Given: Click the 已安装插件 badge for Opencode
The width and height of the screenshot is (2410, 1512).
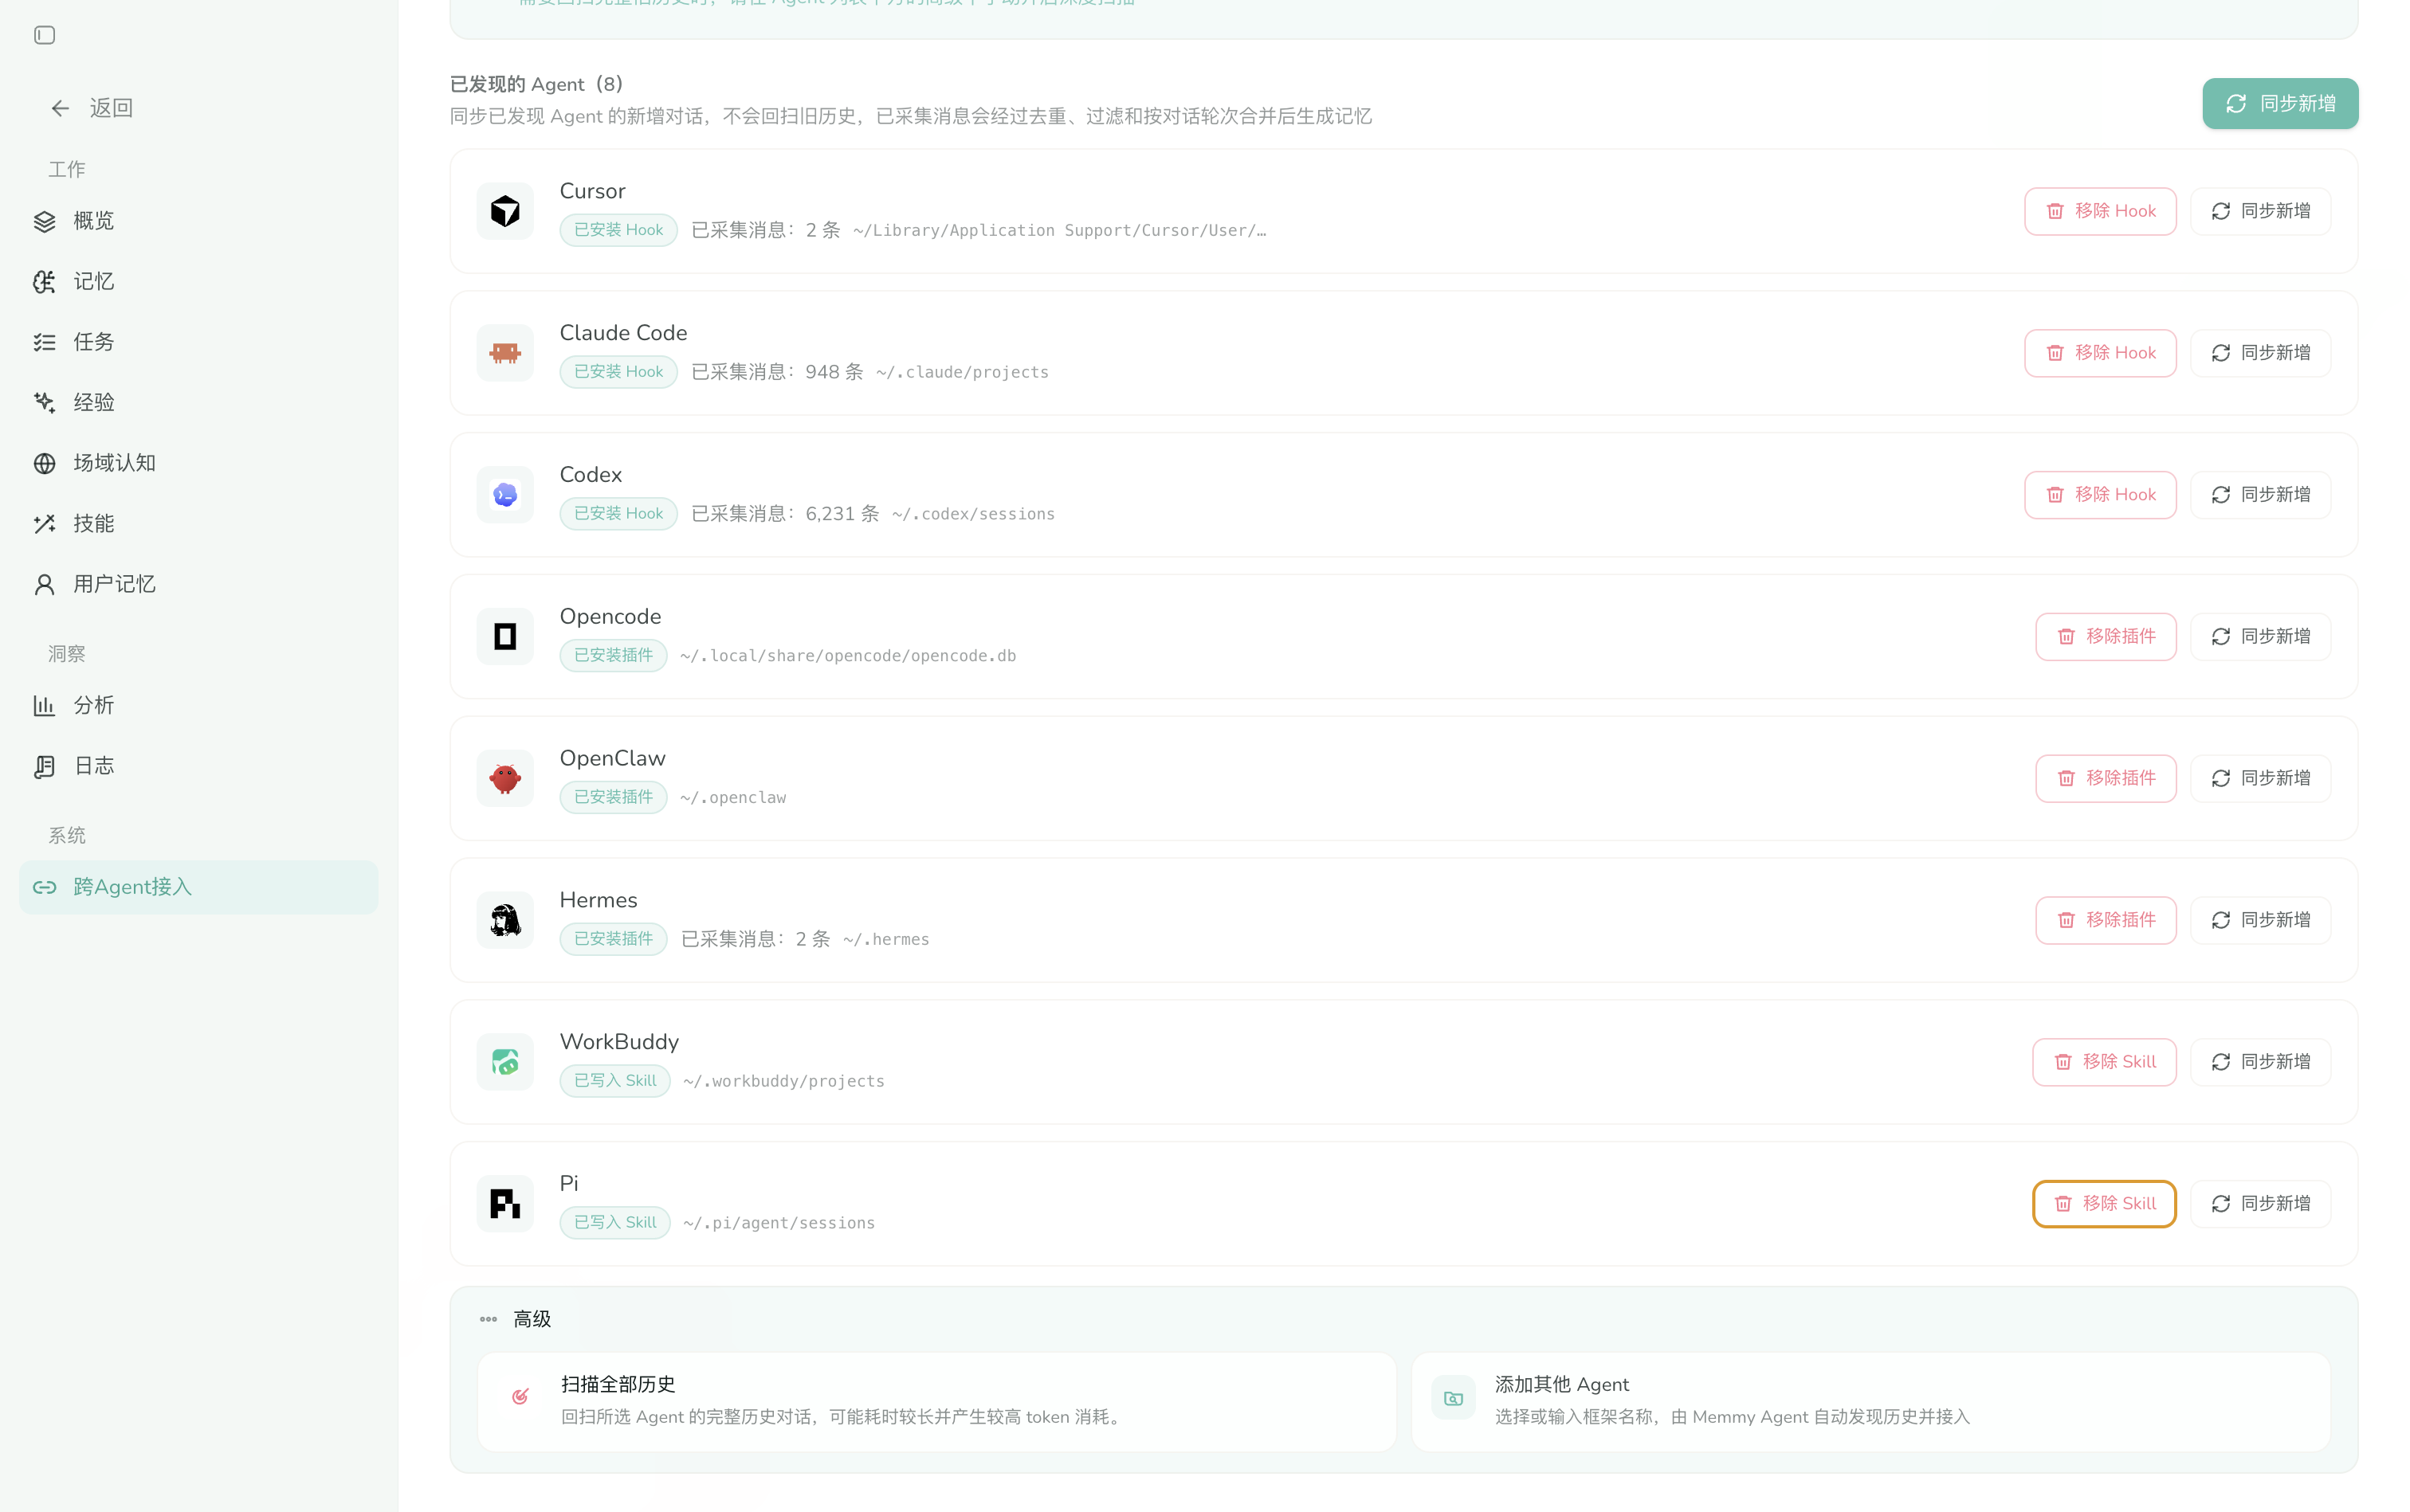Looking at the screenshot, I should (613, 656).
